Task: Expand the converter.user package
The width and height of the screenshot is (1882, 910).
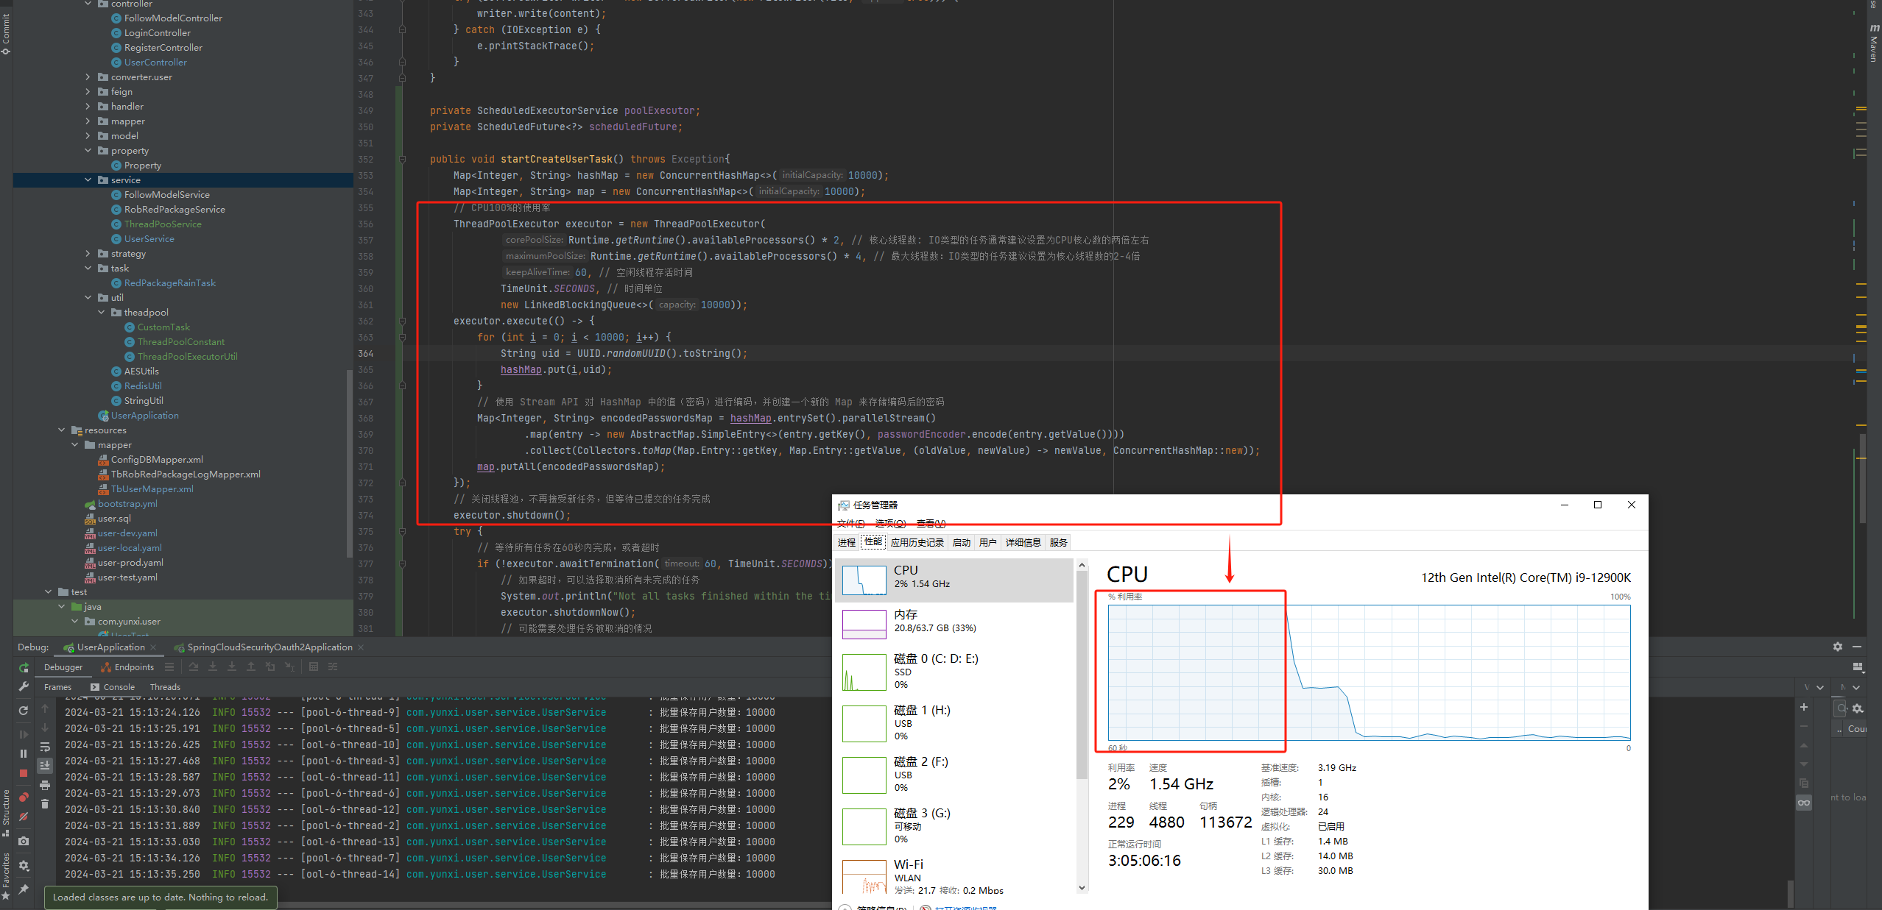Action: tap(88, 77)
